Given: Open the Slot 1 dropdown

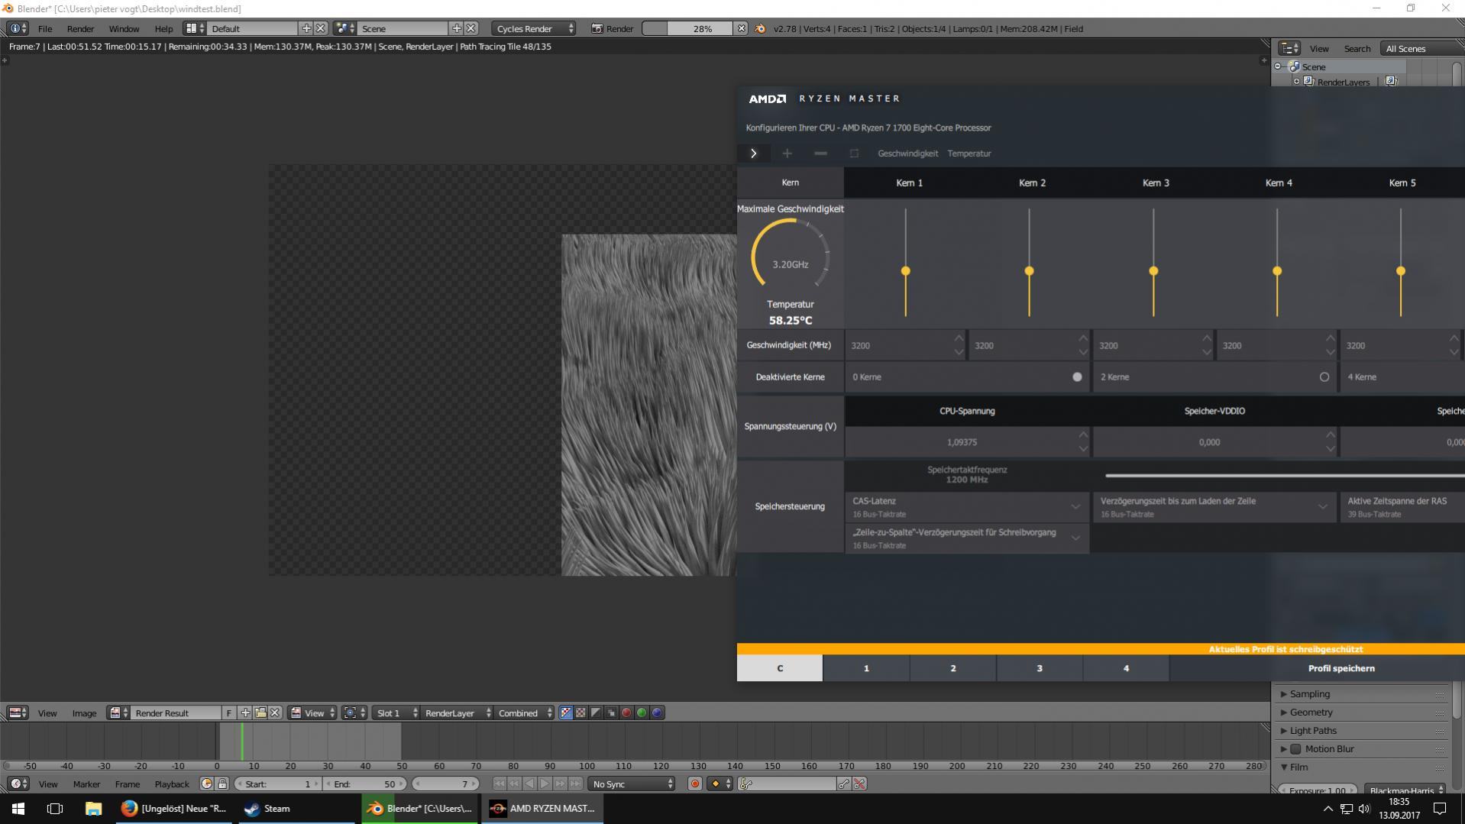Looking at the screenshot, I should tap(396, 713).
